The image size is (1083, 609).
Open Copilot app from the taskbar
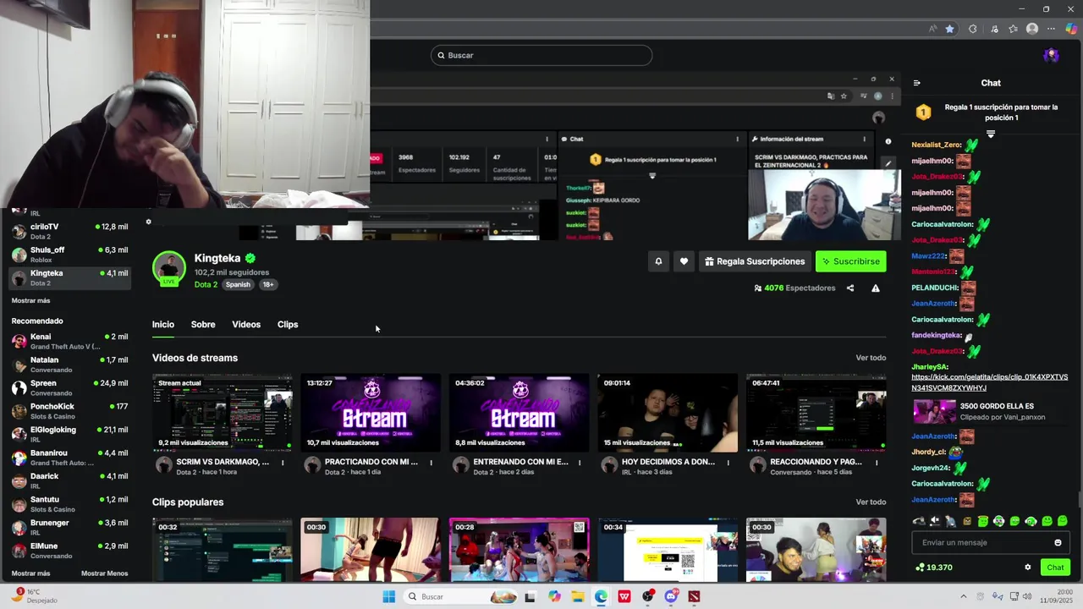coord(554,596)
